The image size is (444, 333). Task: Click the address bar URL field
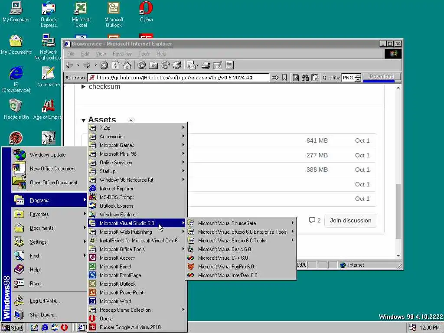click(x=178, y=78)
